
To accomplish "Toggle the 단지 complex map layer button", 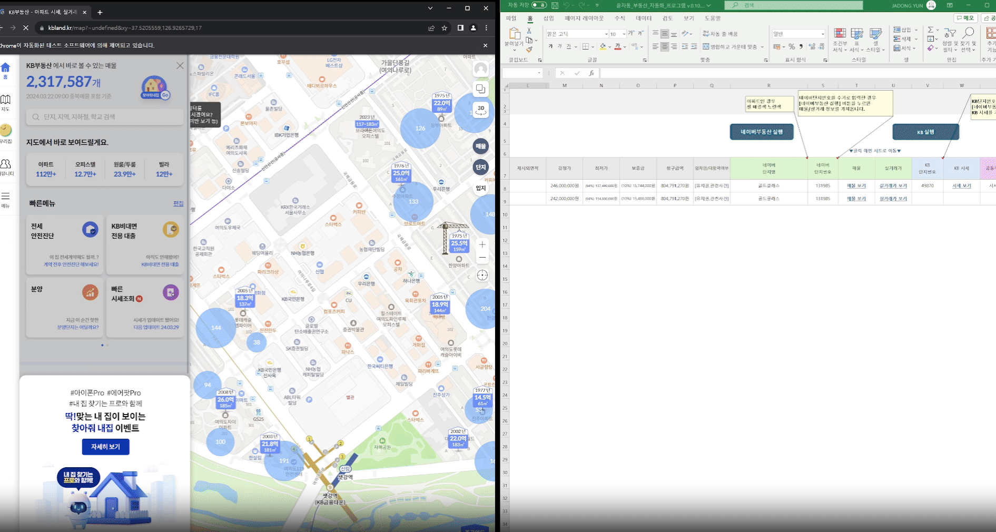I will click(480, 168).
